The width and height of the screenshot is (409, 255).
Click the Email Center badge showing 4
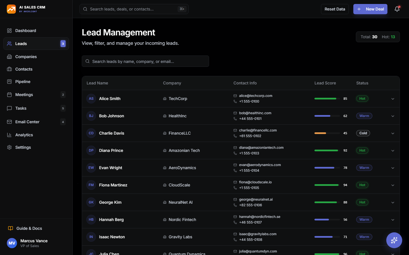(63, 122)
